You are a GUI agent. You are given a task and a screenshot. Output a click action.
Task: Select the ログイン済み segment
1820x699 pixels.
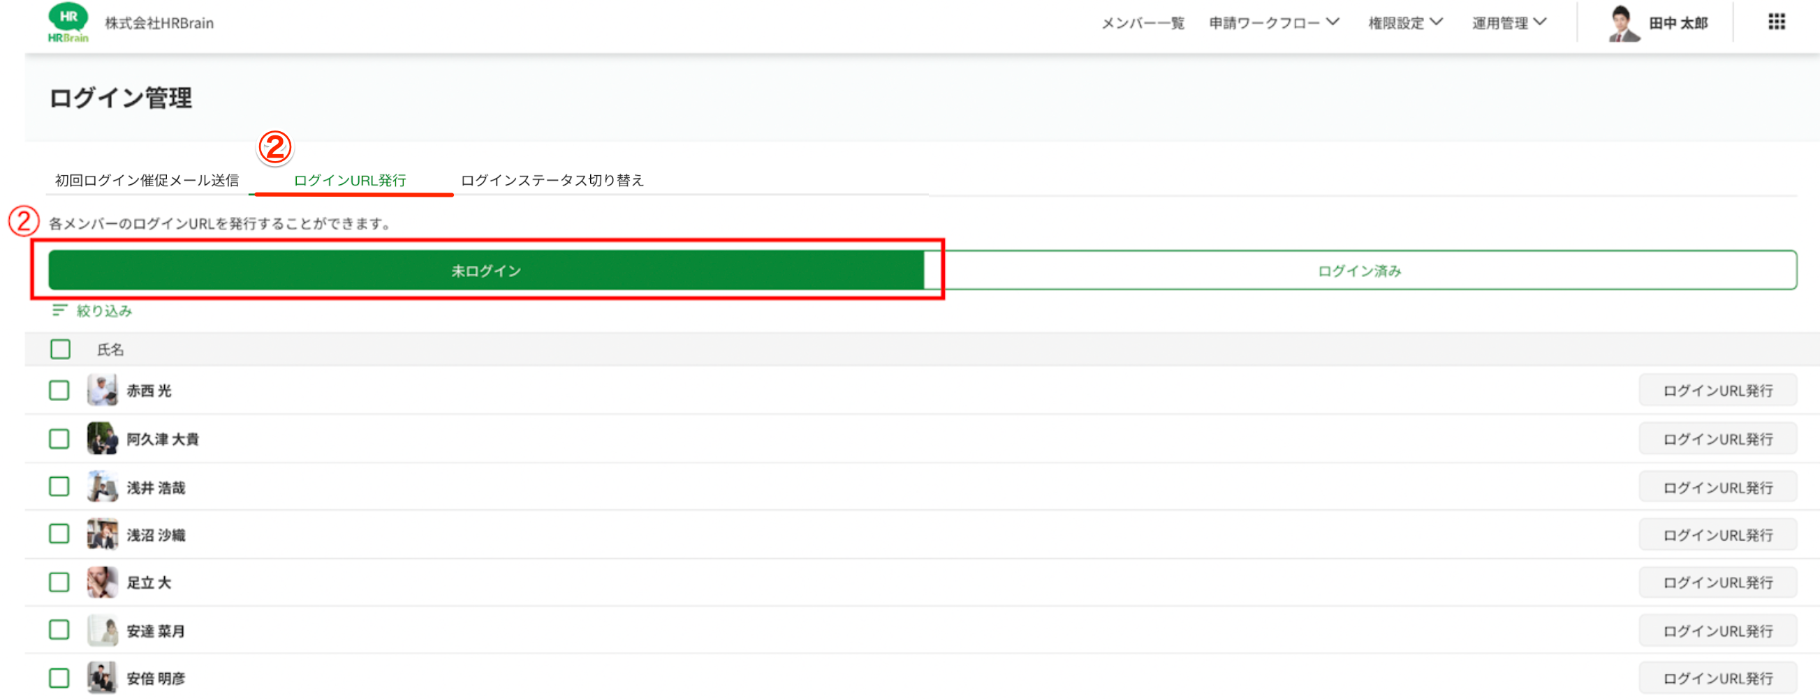[x=1360, y=271]
